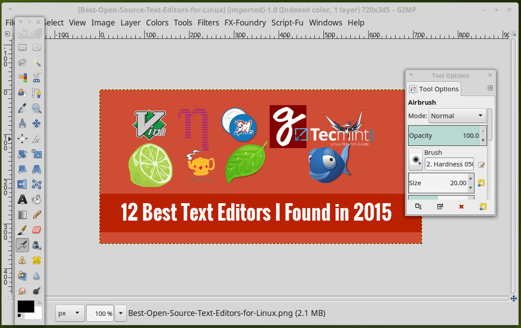The height and width of the screenshot is (328, 521).
Task: Open the Filters menu
Action: (208, 22)
